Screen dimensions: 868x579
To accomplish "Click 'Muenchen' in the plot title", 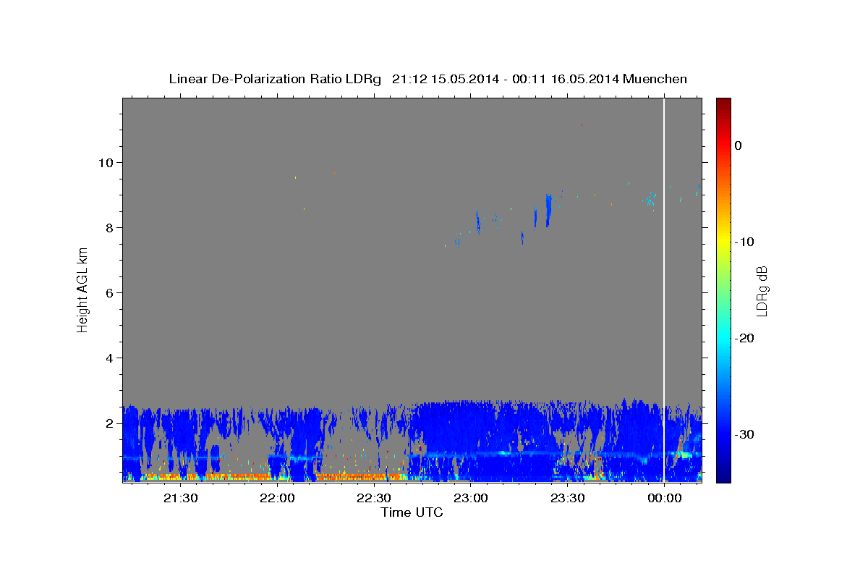I will tap(655, 79).
